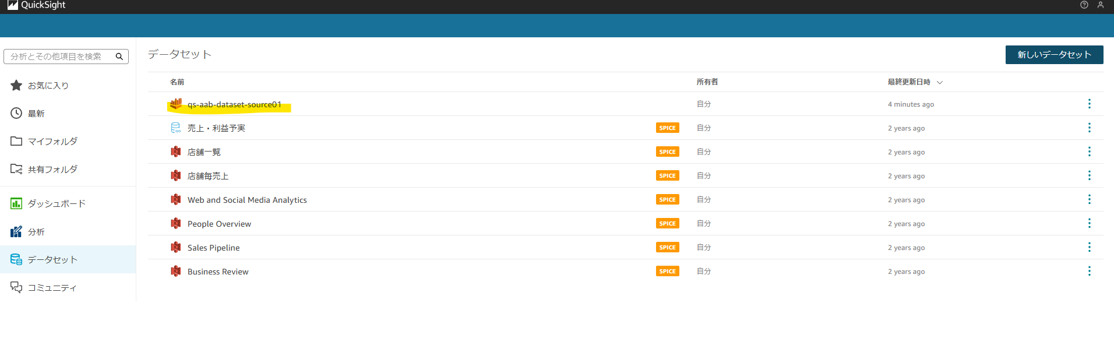Click the QuickSight logo icon
1114x345 pixels.
(13, 5)
